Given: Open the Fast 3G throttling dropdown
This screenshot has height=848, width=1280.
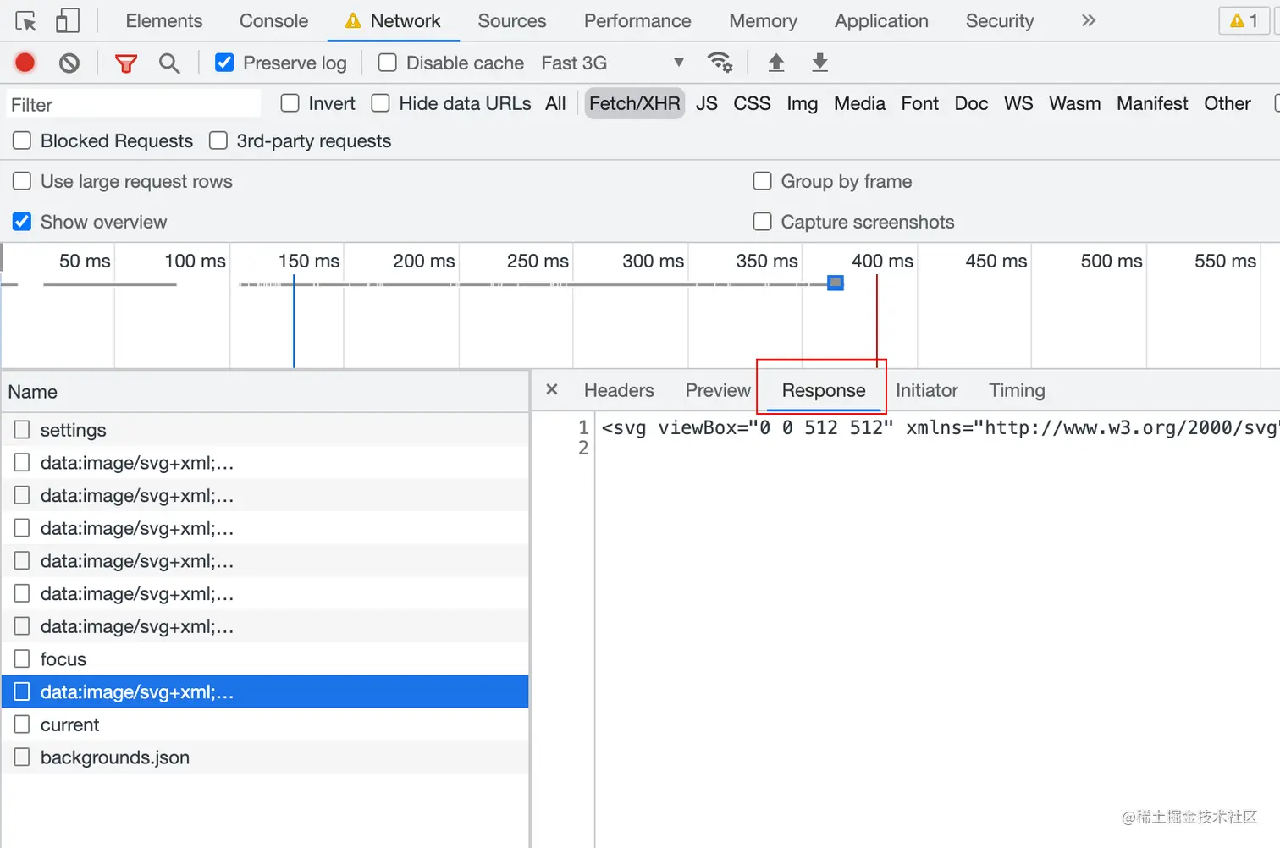Looking at the screenshot, I should [x=613, y=63].
